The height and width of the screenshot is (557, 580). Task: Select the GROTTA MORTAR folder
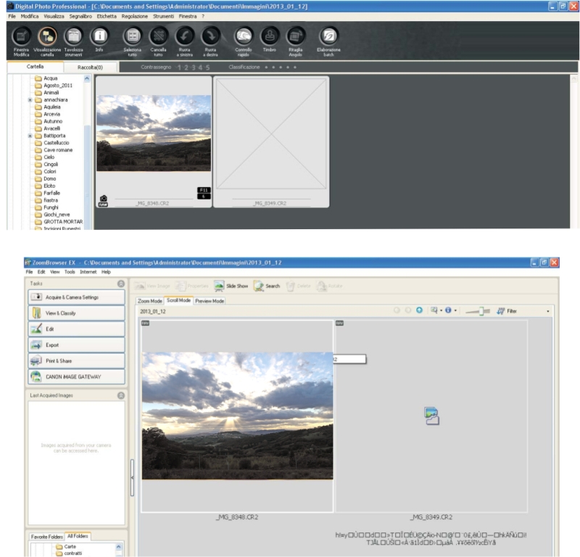(x=63, y=222)
